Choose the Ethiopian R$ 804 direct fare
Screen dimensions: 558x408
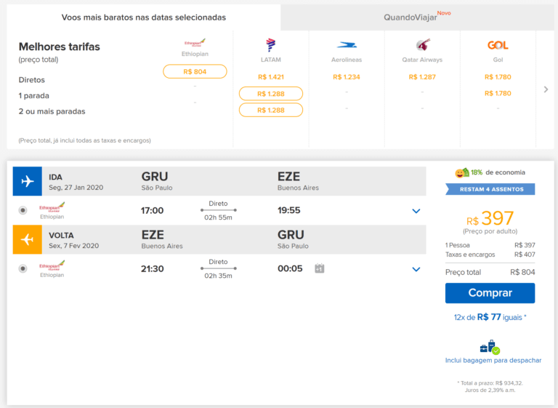pyautogui.click(x=195, y=71)
